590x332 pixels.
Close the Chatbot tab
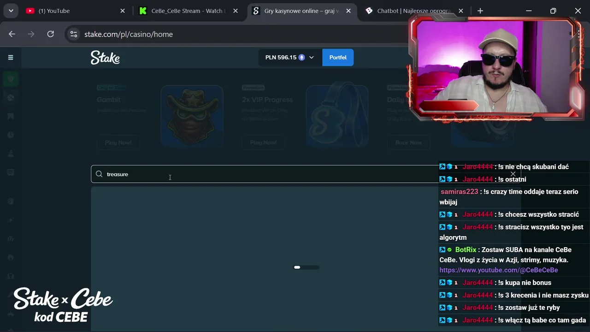(x=461, y=11)
